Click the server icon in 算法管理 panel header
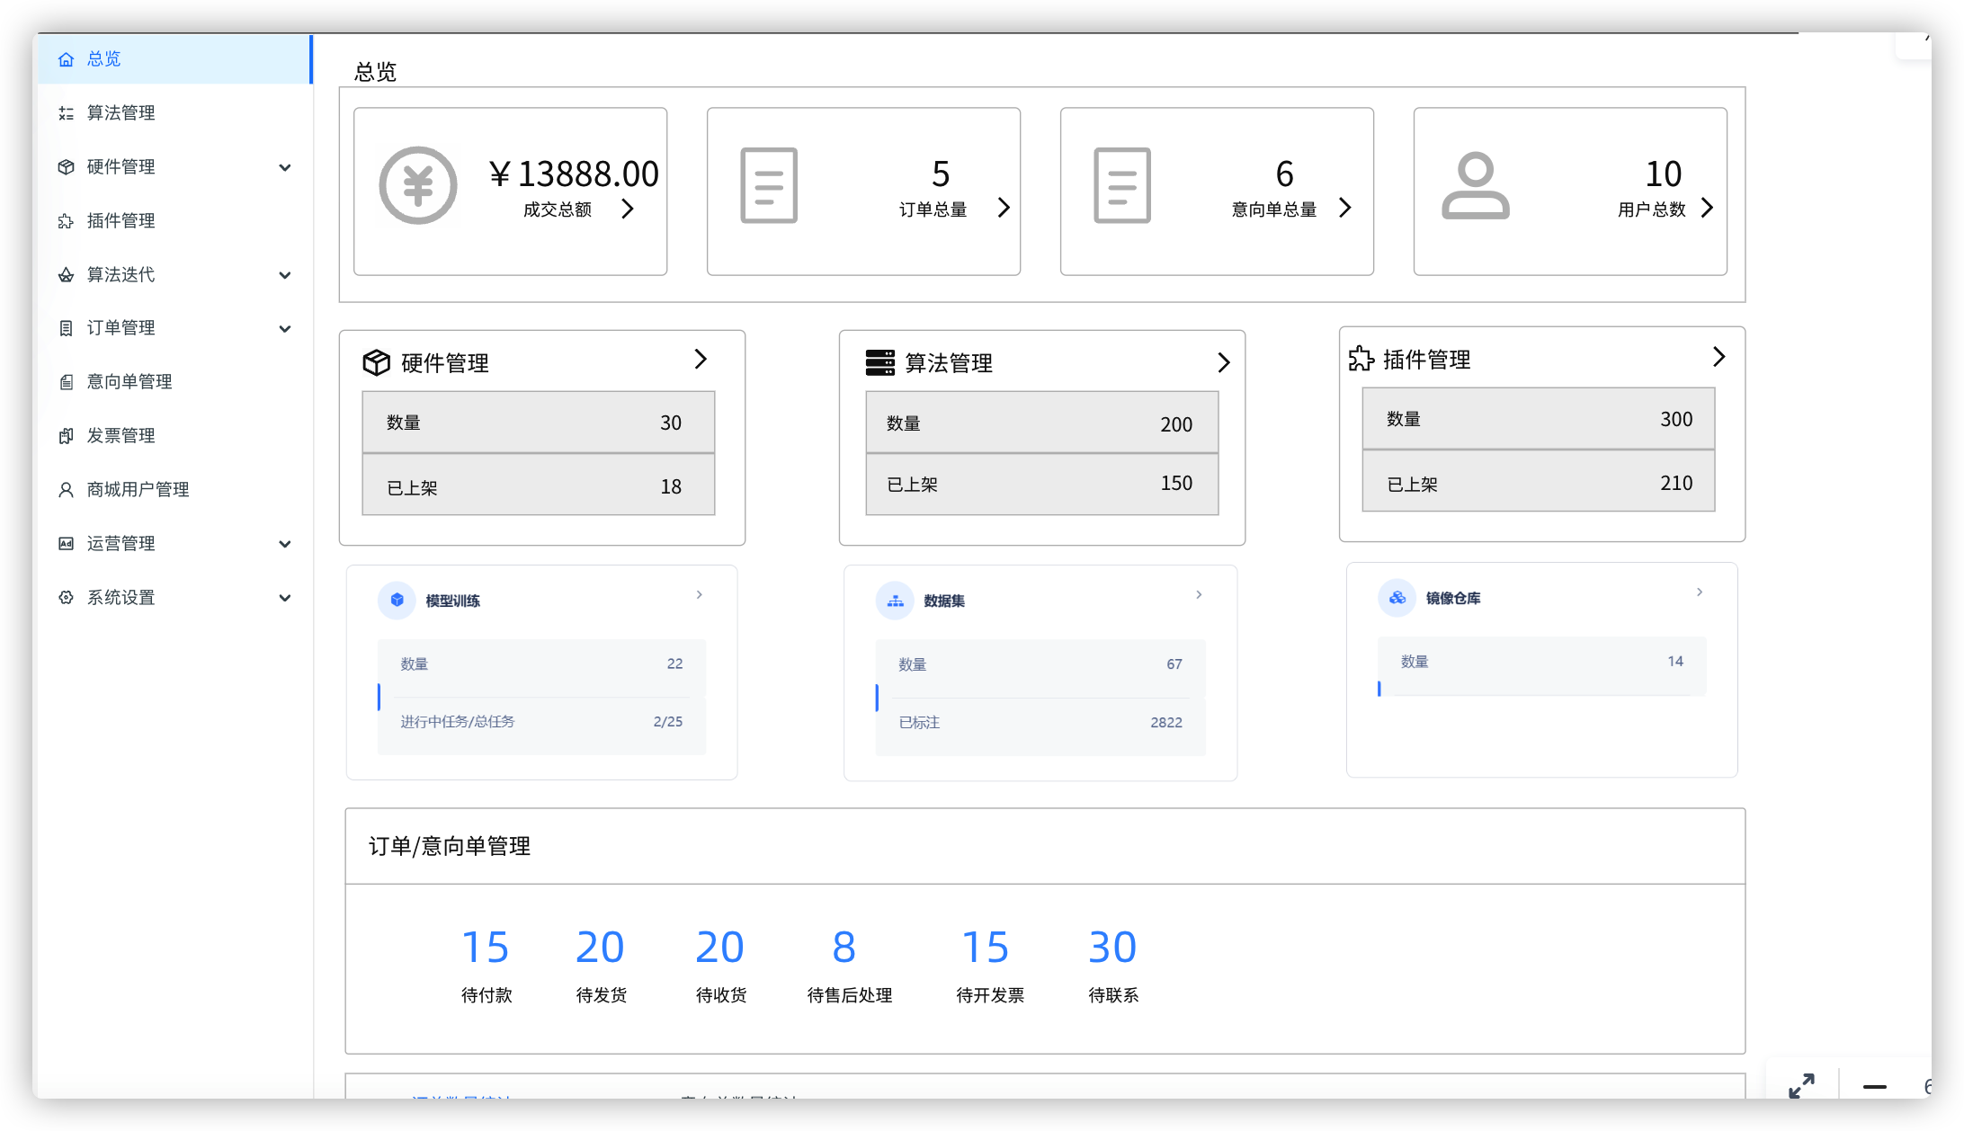Viewport: 1964px width, 1131px height. coord(879,362)
